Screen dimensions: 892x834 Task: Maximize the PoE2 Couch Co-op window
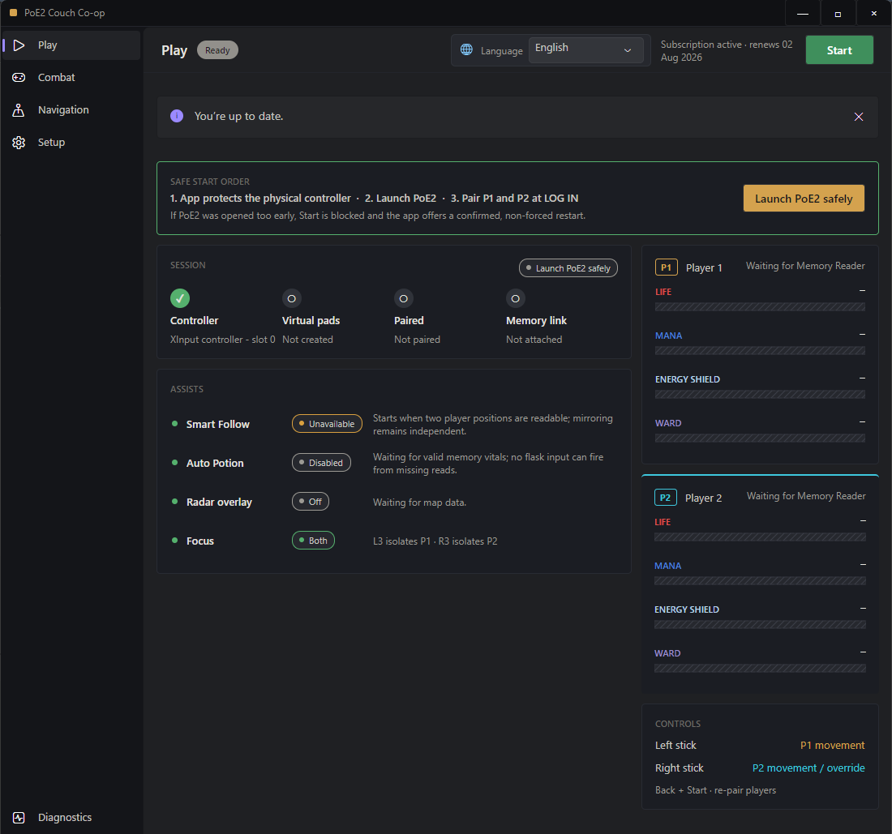[838, 13]
